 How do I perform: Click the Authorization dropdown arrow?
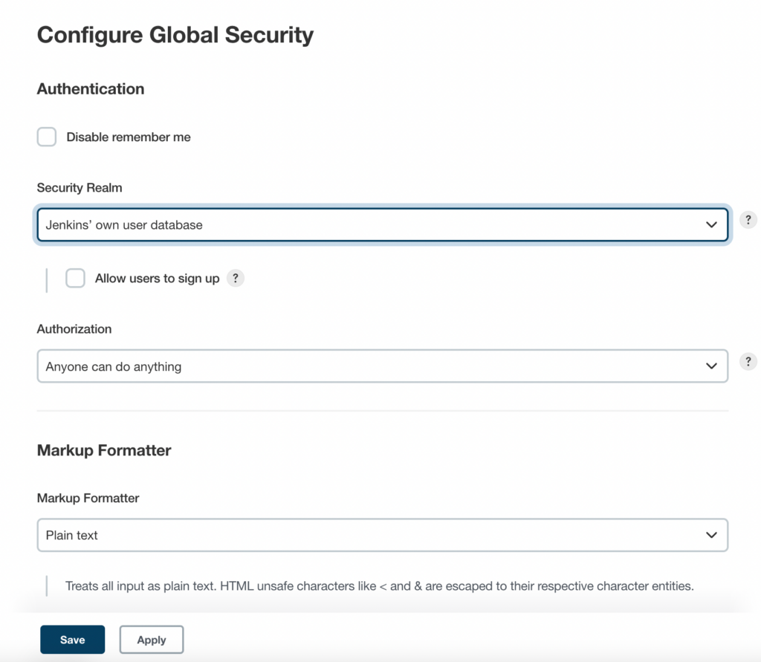click(x=713, y=366)
